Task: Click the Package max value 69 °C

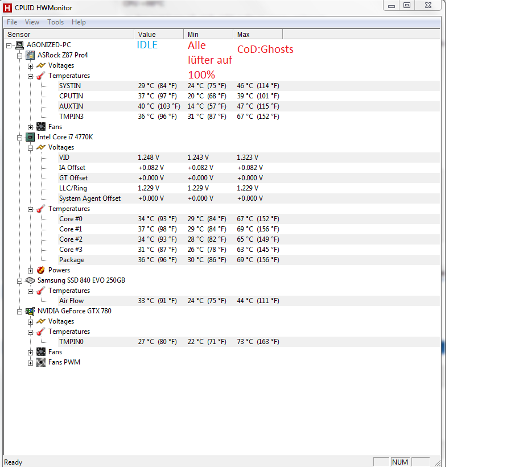Action: tap(258, 260)
